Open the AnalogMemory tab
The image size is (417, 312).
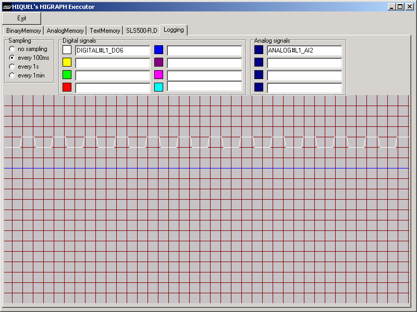(x=65, y=31)
